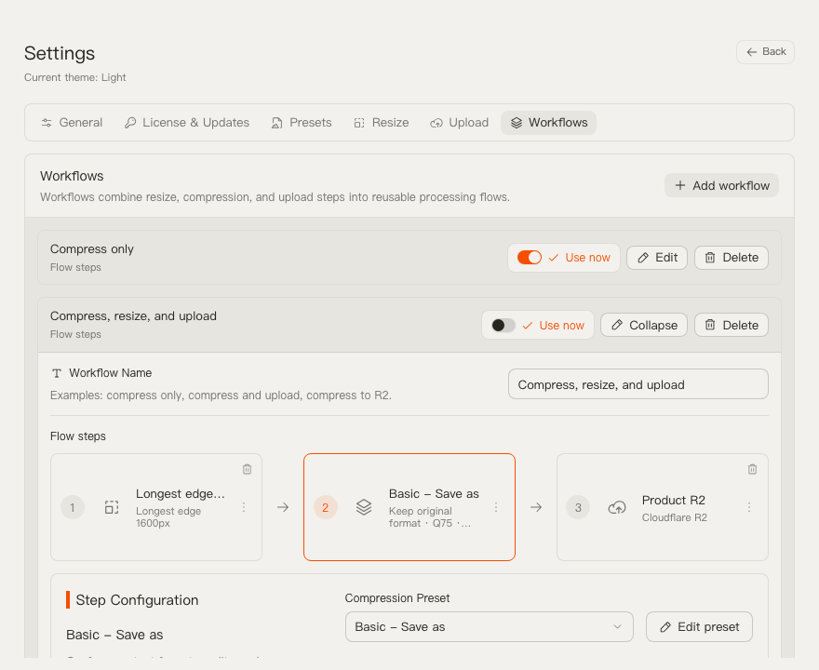819x670 pixels.
Task: Click the Keep original format Q75 description
Action: click(x=429, y=517)
